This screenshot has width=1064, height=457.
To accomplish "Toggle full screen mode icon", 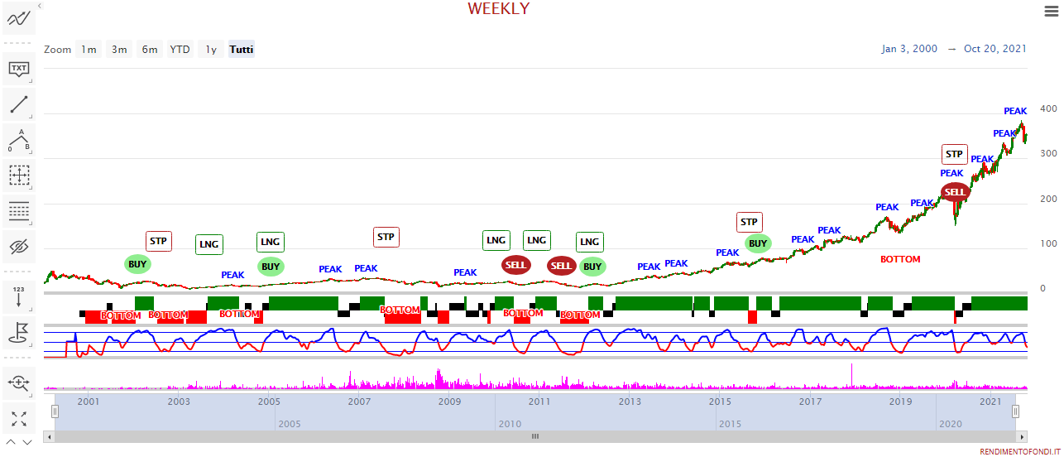I will (x=19, y=417).
